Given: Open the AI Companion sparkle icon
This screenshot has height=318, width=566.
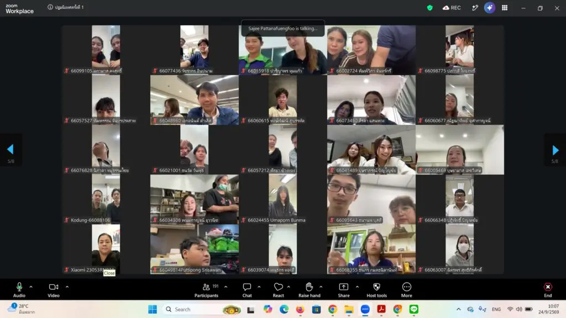Looking at the screenshot, I should [x=490, y=8].
